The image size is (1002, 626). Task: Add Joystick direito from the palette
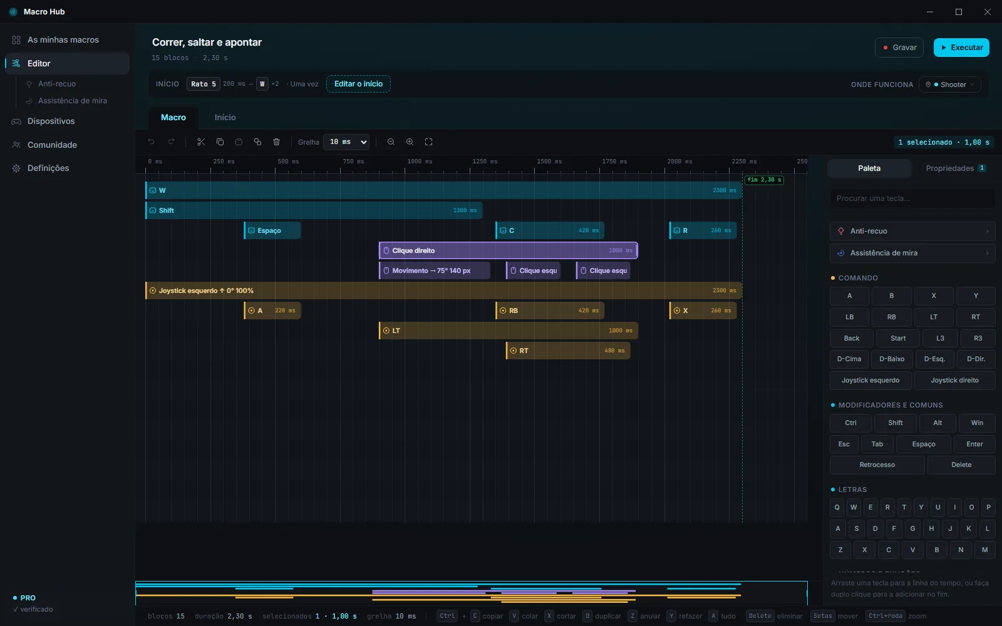coord(954,381)
